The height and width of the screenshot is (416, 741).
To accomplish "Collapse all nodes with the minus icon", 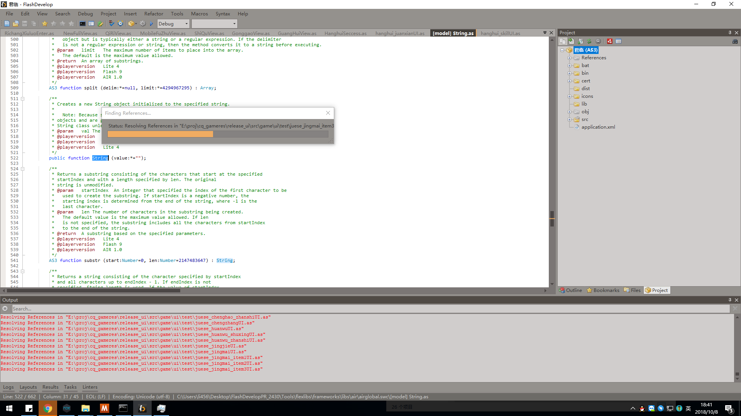I will (599, 41).
